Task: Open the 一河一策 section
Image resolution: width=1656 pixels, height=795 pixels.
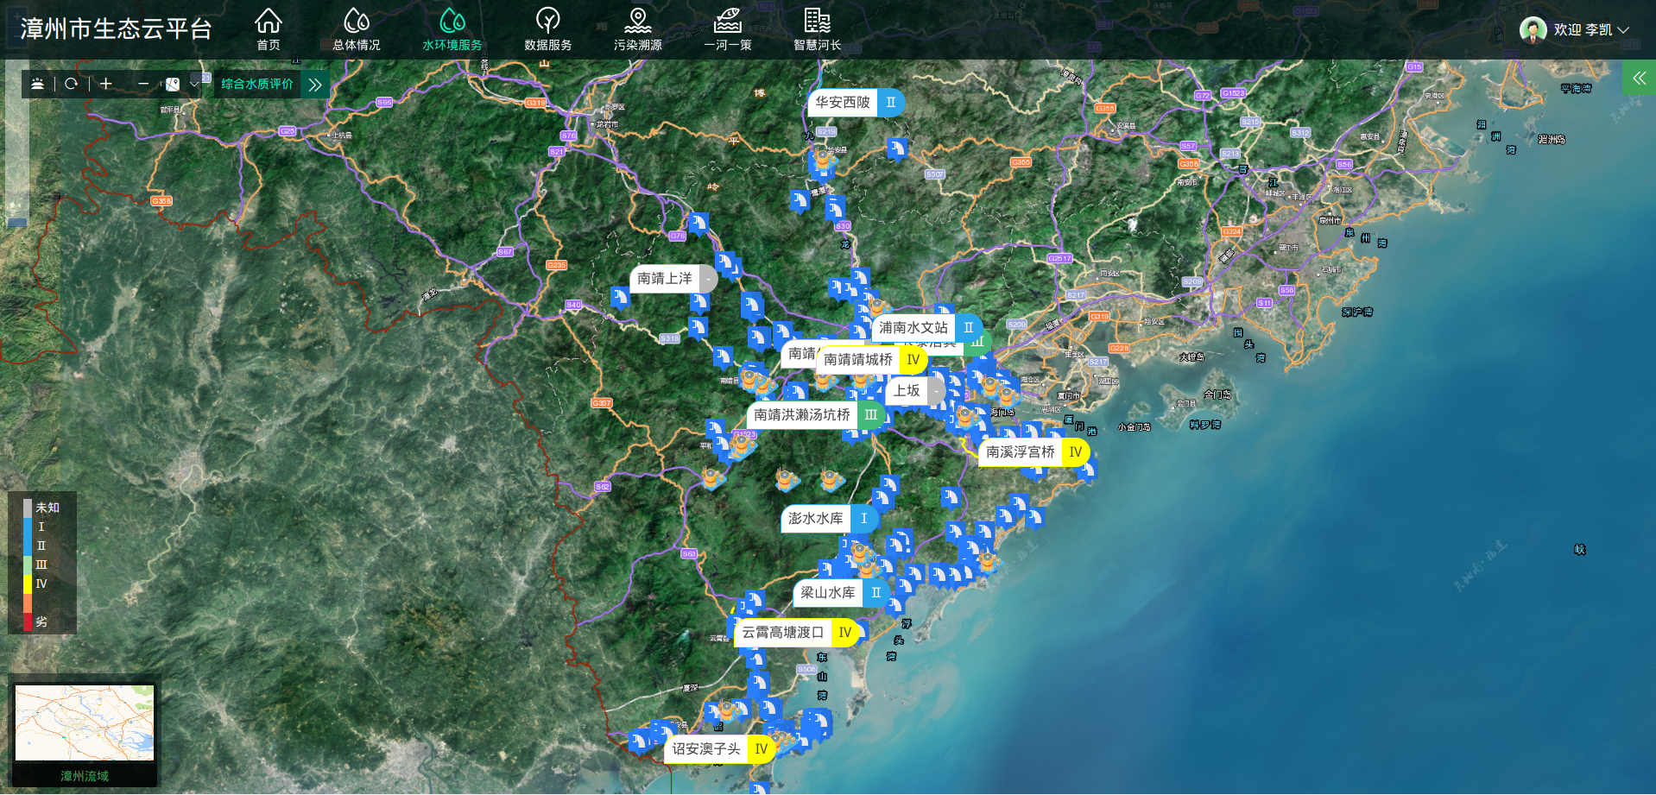Action: pyautogui.click(x=728, y=29)
